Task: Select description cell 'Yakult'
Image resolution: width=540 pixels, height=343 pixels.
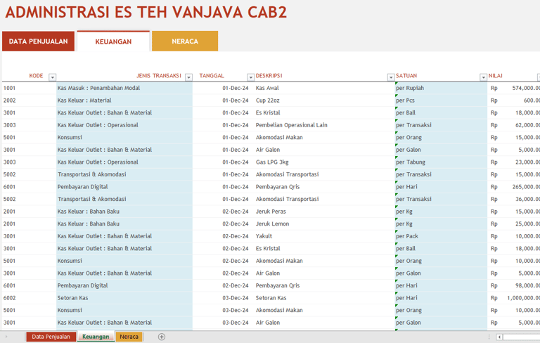Action: [325, 236]
